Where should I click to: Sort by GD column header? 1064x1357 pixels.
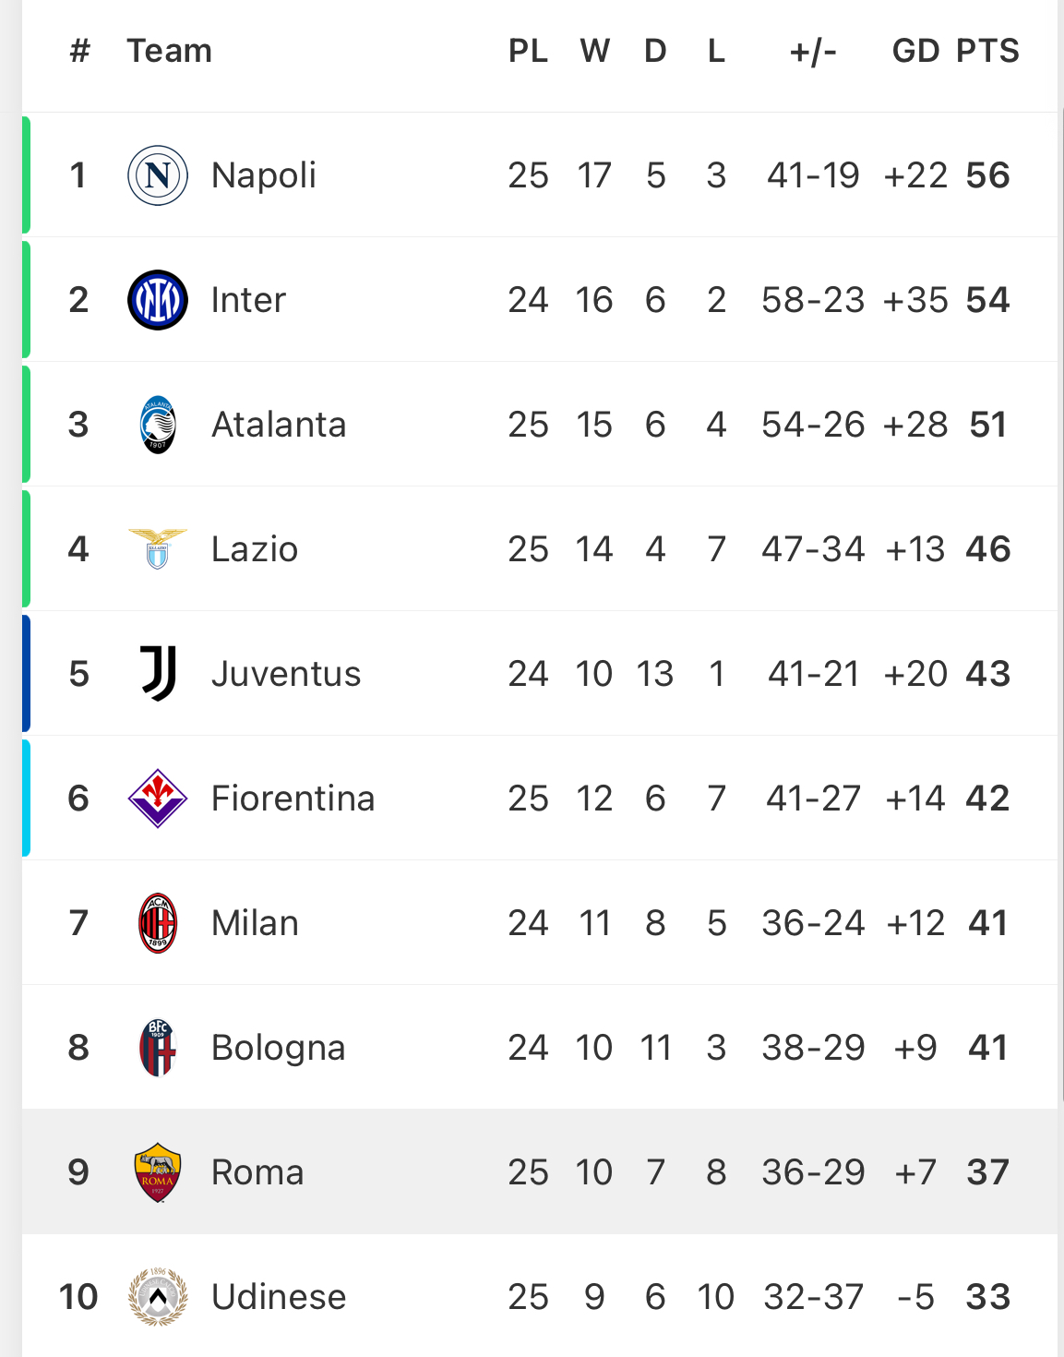915,51
